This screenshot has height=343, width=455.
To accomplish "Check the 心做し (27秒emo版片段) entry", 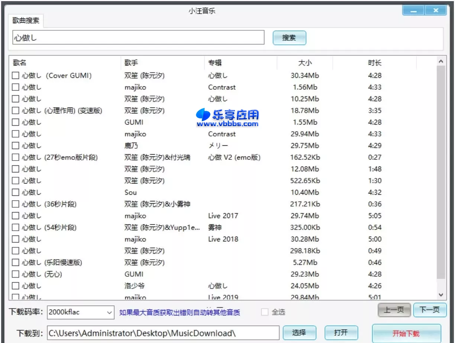I will (15, 157).
